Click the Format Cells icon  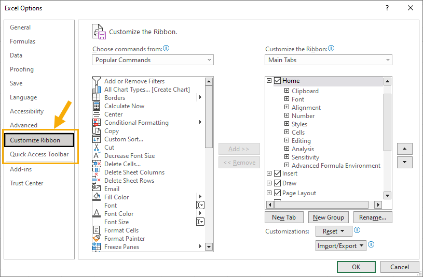click(97, 230)
